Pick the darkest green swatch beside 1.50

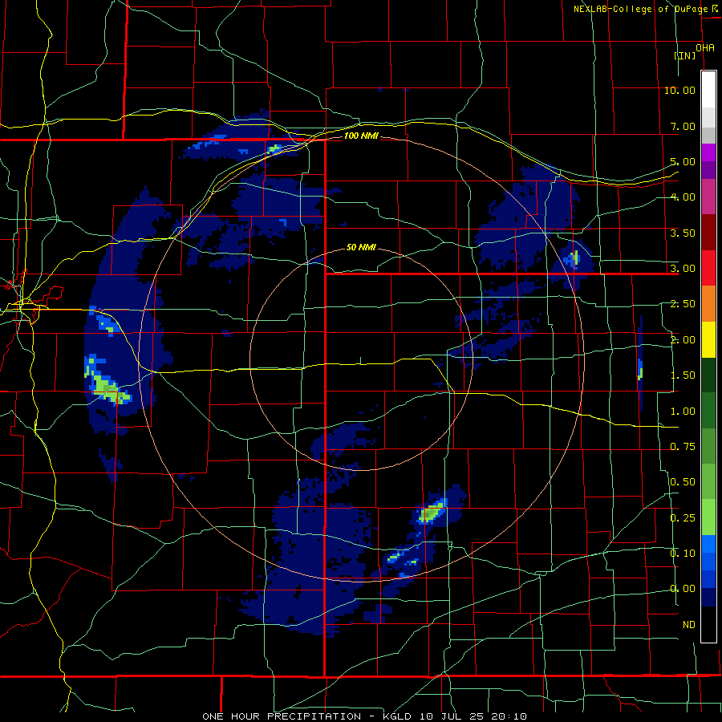[x=708, y=375]
